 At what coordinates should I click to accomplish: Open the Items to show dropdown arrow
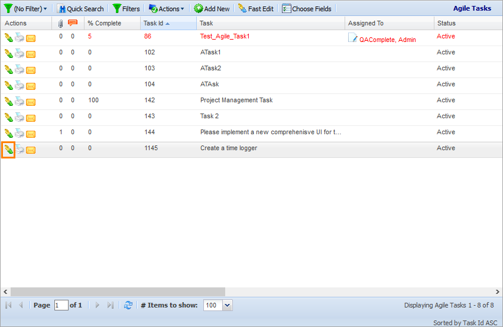coord(227,305)
